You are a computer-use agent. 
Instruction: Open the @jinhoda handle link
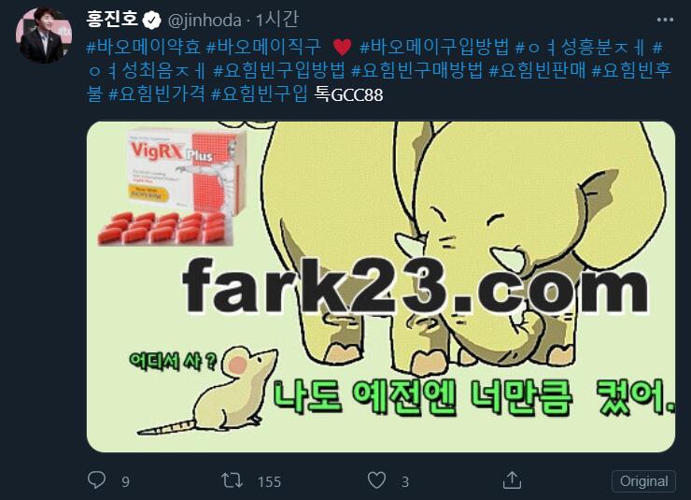tap(204, 21)
